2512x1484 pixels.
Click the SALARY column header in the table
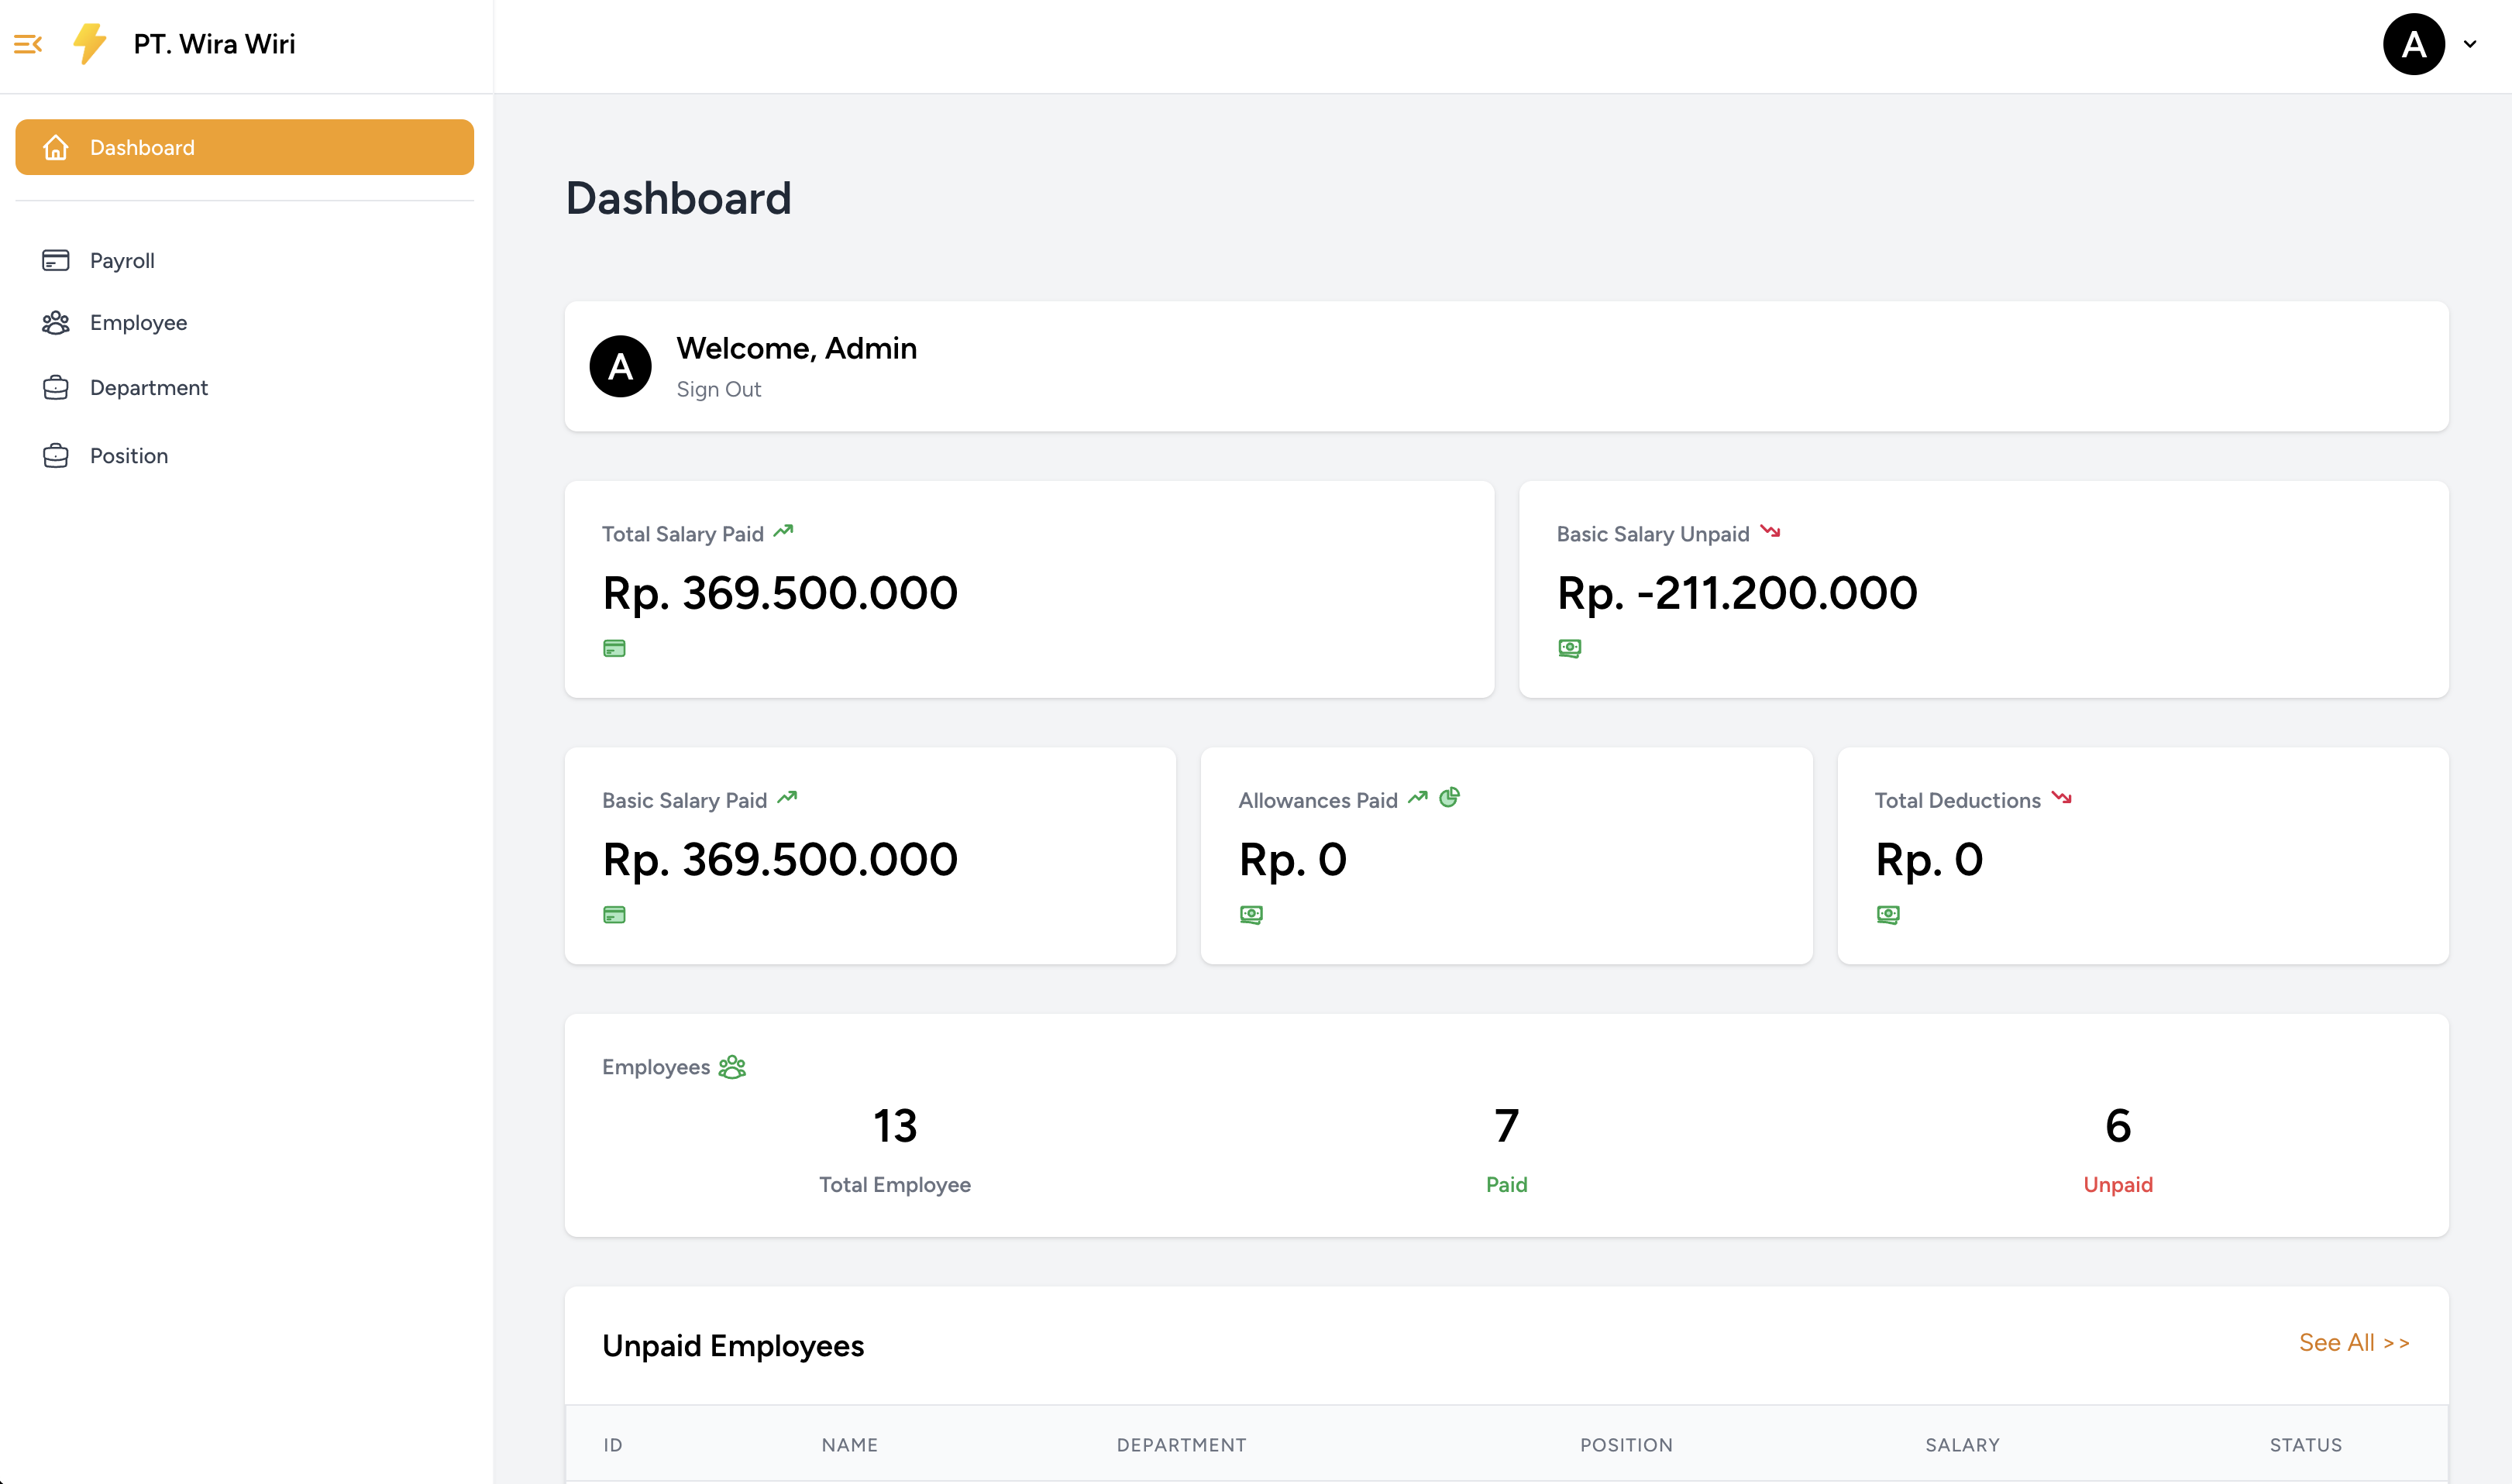(1962, 1444)
